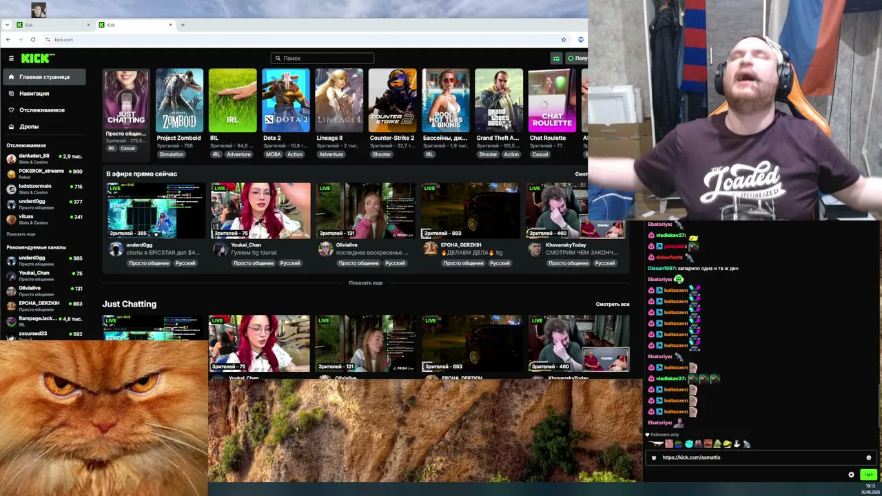Open the Dota 2 category card
882x496 pixels.
(x=286, y=101)
